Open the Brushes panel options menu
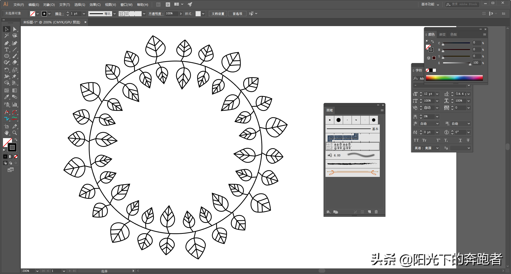511x274 pixels. [x=382, y=110]
